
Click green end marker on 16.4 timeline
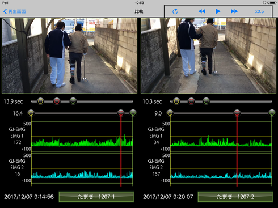(x=133, y=113)
